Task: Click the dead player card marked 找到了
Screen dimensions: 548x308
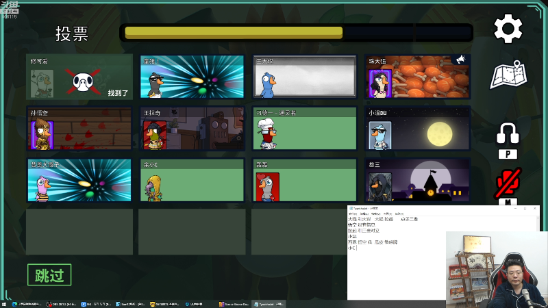Action: coord(79,77)
